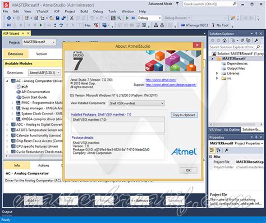
Task: Click the Save icon in the main toolbar
Action: (57, 18)
